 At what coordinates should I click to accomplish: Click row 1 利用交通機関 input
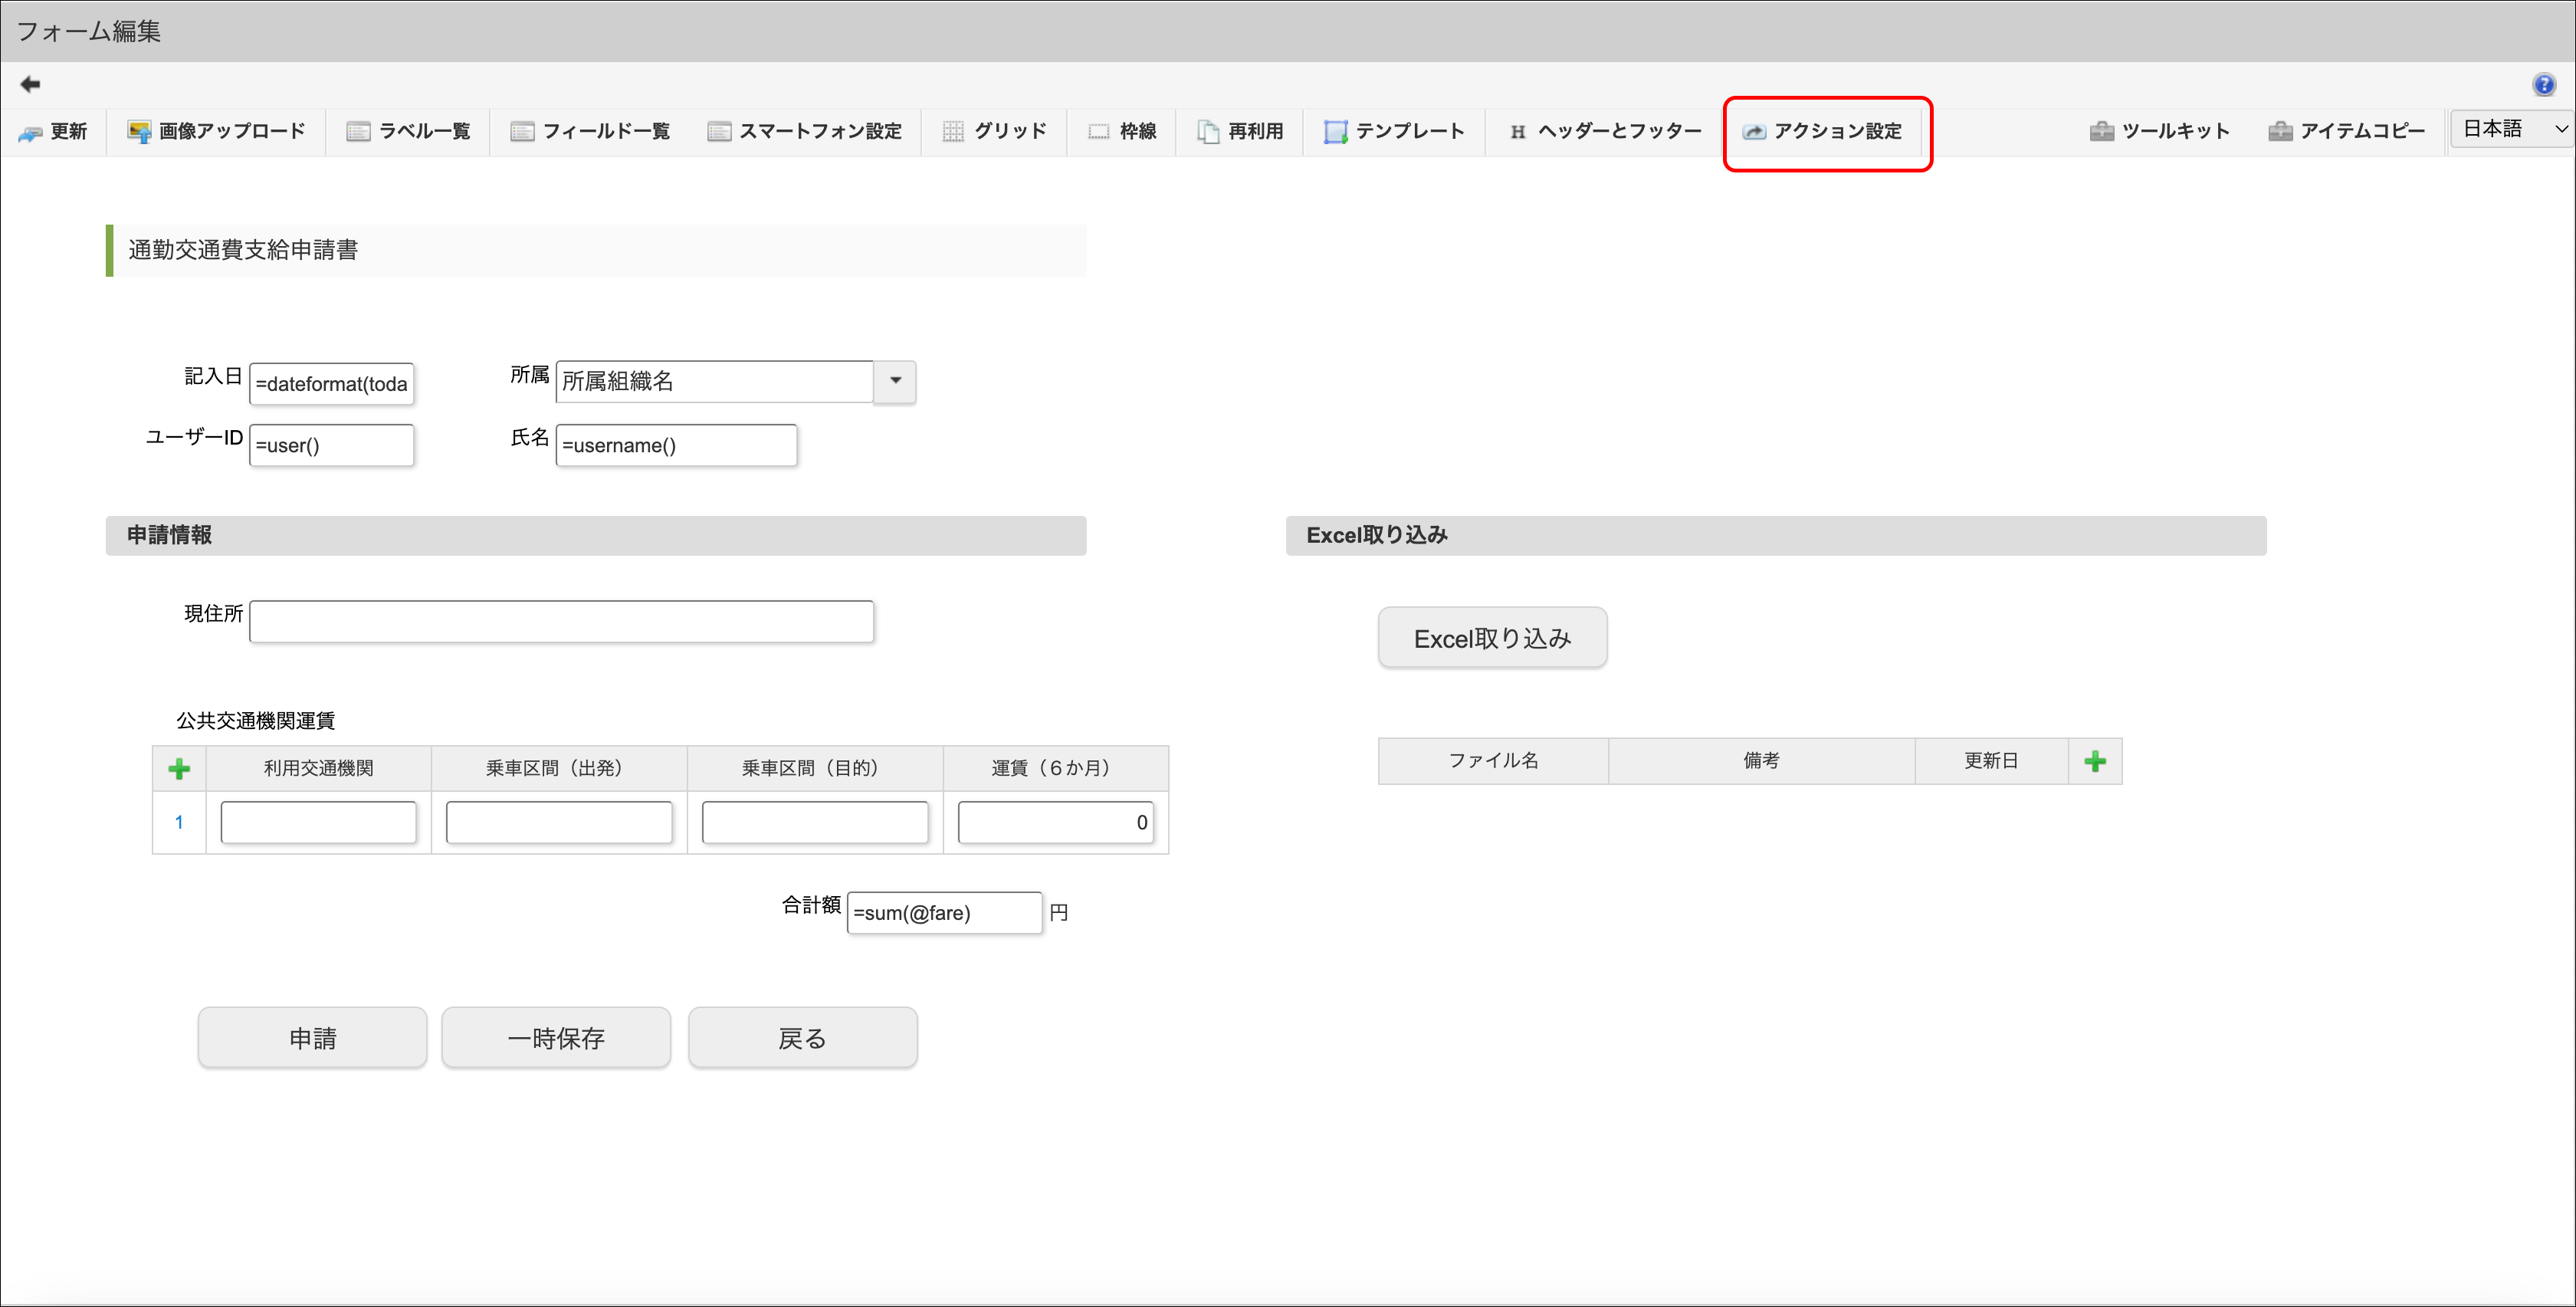point(318,822)
